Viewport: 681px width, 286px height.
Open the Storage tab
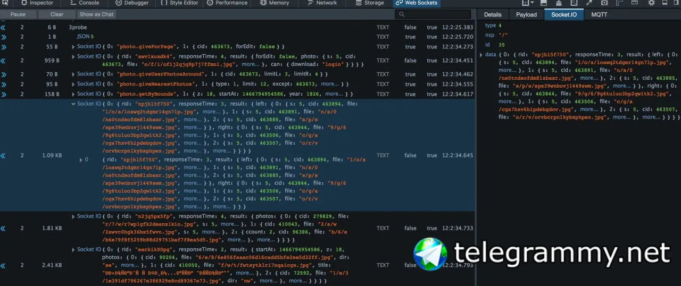tap(369, 3)
